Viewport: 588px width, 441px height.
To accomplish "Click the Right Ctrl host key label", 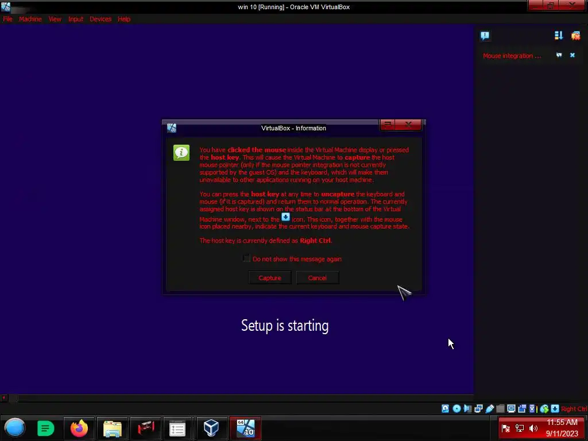I will (574, 409).
